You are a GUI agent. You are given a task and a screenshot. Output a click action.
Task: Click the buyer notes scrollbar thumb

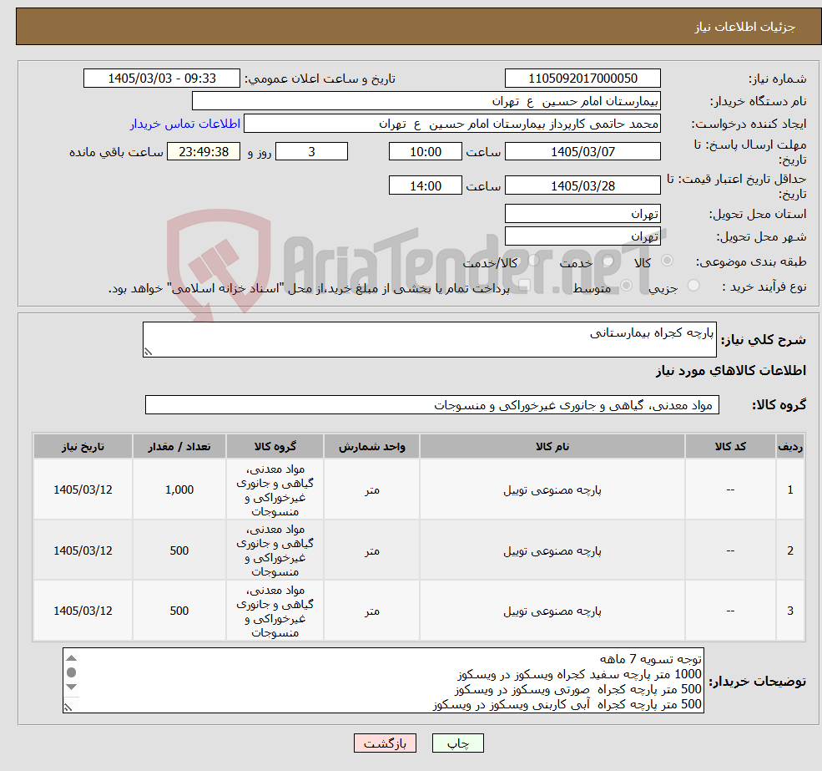click(72, 672)
